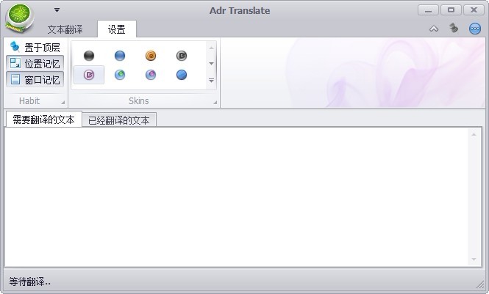Apply the dark gray arrow skin
Screen dimensions: 489x294
182,56
